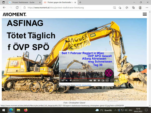Skip to the next video
Image resolution: width=151 pixels, height=113 pixels.
tap(66, 80)
